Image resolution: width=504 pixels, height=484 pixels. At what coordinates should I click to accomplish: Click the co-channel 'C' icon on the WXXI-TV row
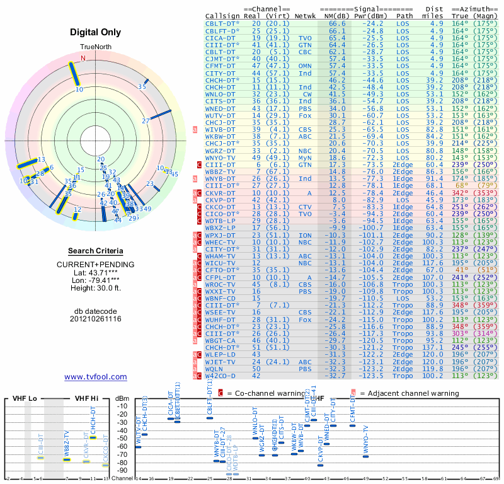(x=199, y=292)
